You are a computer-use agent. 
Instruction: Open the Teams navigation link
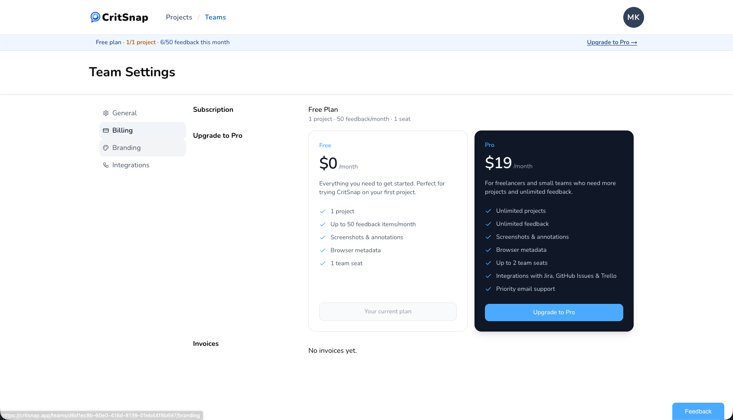pyautogui.click(x=215, y=17)
